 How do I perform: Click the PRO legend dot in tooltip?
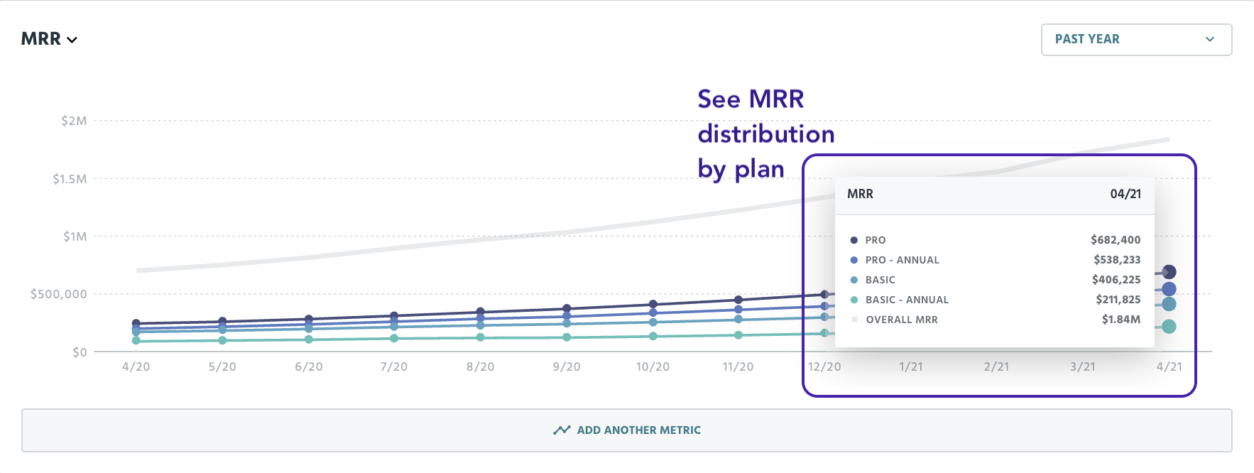click(854, 240)
